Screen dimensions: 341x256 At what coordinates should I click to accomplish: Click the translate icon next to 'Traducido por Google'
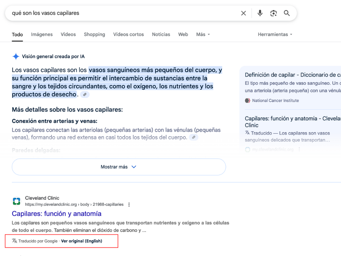pos(14,241)
